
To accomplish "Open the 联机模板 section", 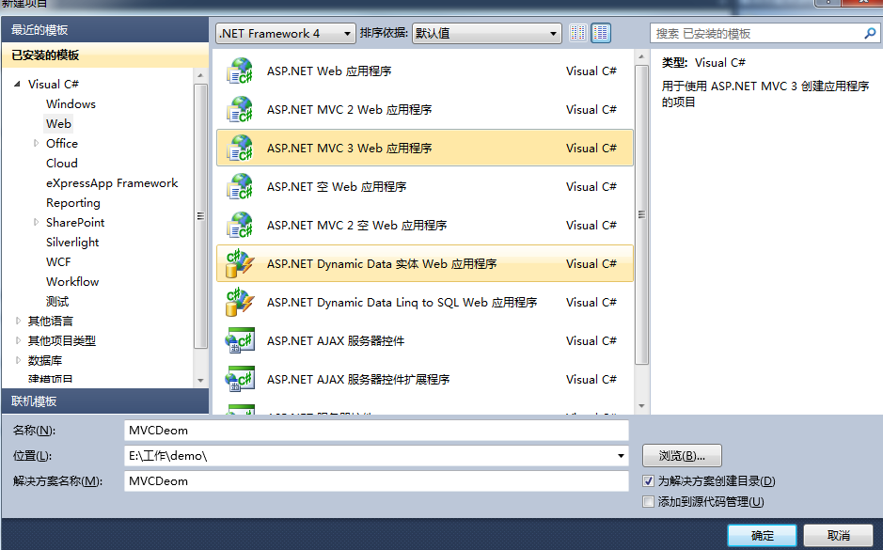I will click(x=104, y=401).
